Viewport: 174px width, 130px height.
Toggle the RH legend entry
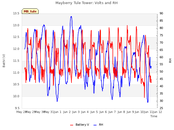coord(98,125)
